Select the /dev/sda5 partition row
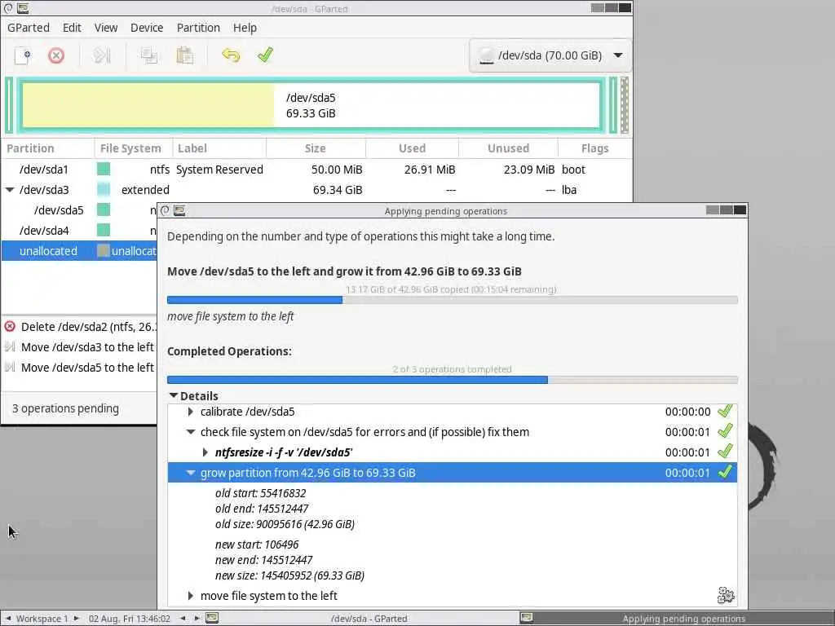The width and height of the screenshot is (835, 626). pyautogui.click(x=80, y=210)
